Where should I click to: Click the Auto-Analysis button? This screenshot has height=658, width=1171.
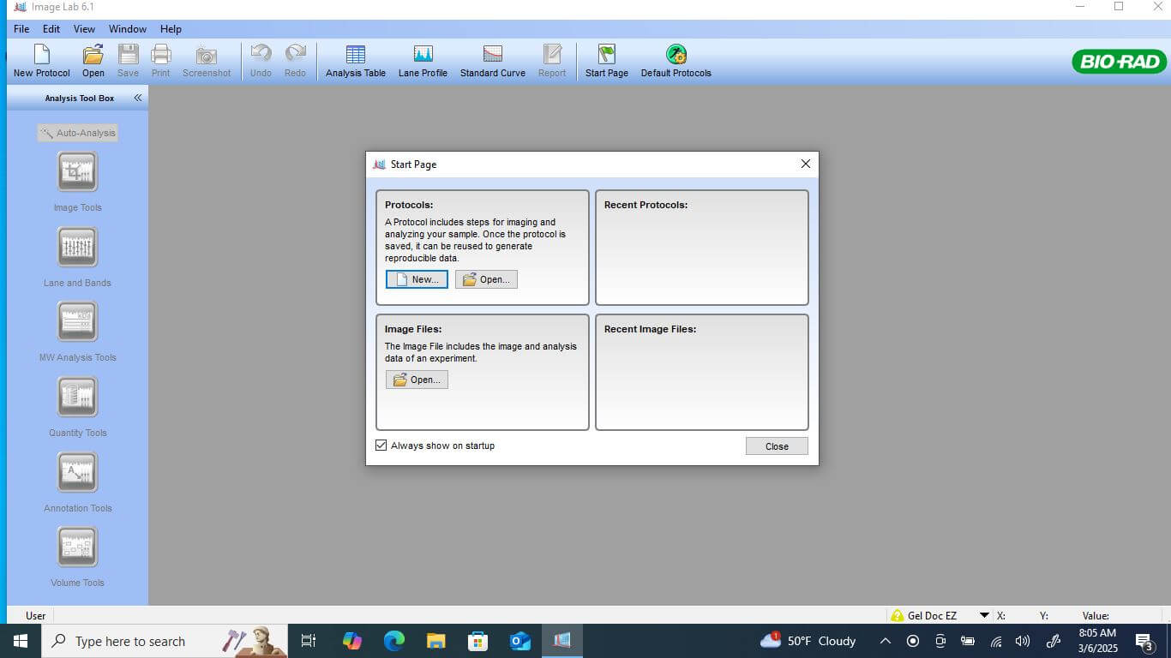(x=77, y=133)
